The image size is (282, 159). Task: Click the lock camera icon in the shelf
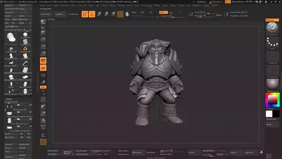tap(43, 82)
